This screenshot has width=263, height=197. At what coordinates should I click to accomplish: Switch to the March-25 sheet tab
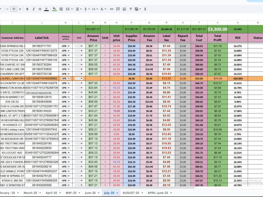click(x=30, y=193)
